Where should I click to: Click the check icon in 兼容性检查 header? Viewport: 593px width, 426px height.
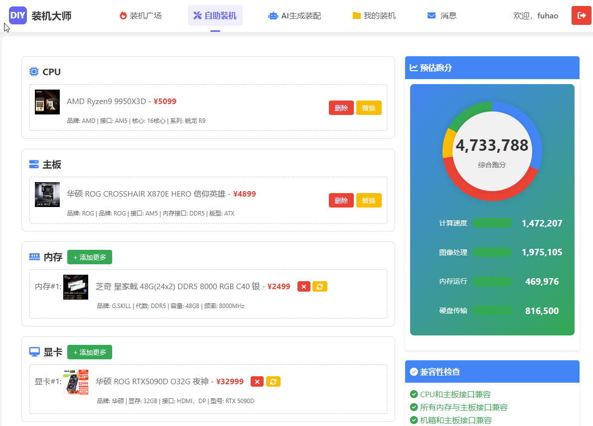[414, 372]
